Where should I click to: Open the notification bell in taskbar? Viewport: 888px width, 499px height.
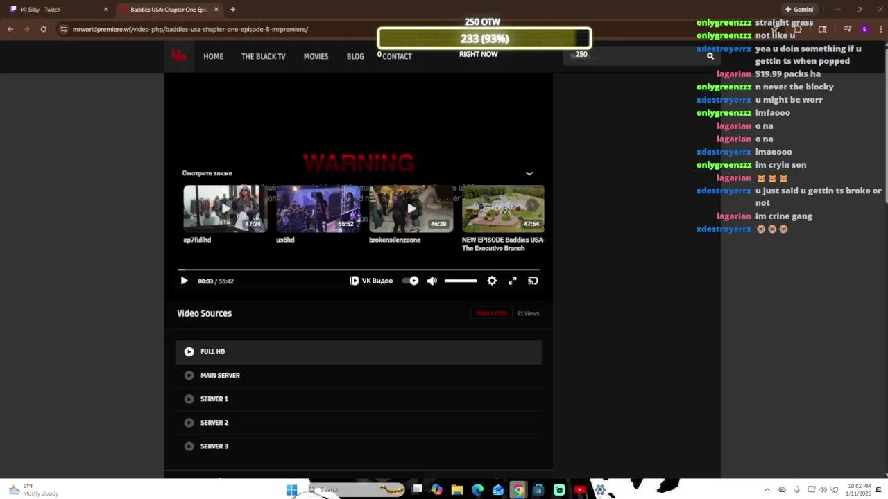pos(878,490)
